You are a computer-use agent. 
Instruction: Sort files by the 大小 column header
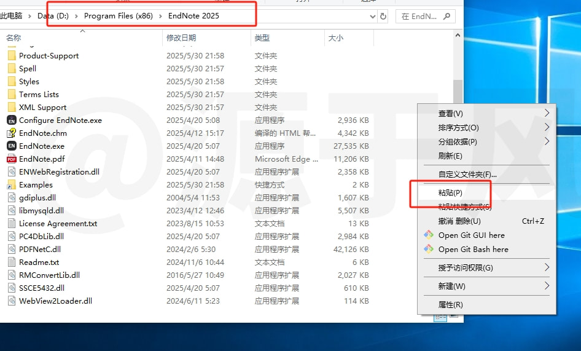pyautogui.click(x=349, y=38)
